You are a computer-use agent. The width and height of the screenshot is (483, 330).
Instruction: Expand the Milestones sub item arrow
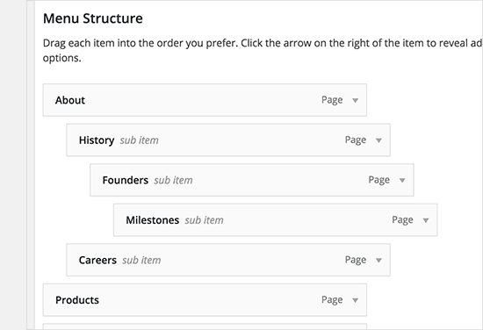click(426, 220)
